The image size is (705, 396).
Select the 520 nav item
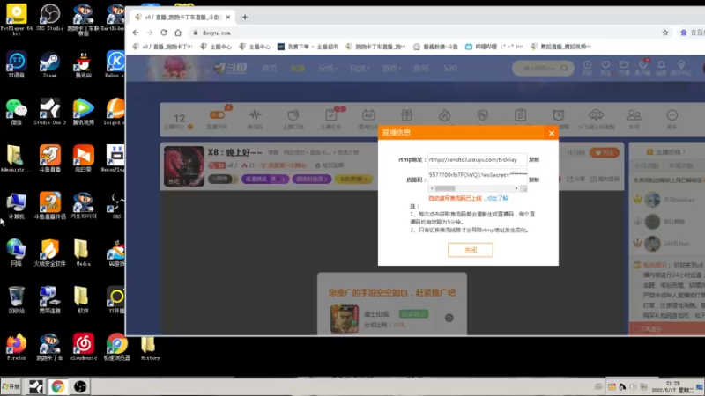449,69
